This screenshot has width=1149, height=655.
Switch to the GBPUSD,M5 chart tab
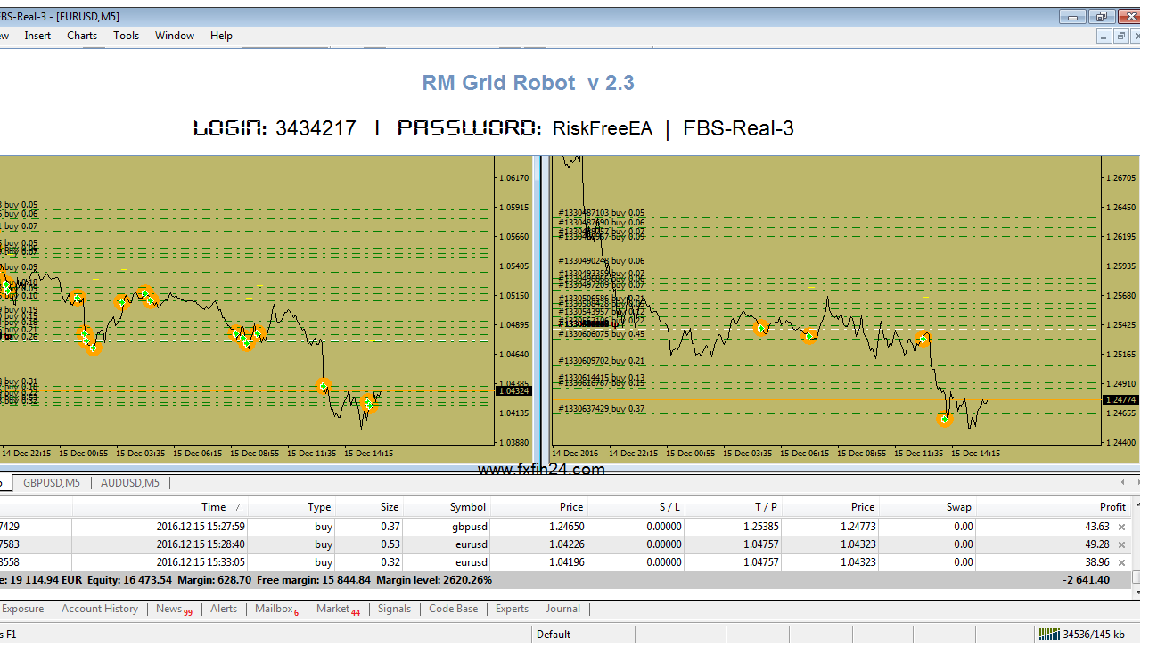(52, 483)
